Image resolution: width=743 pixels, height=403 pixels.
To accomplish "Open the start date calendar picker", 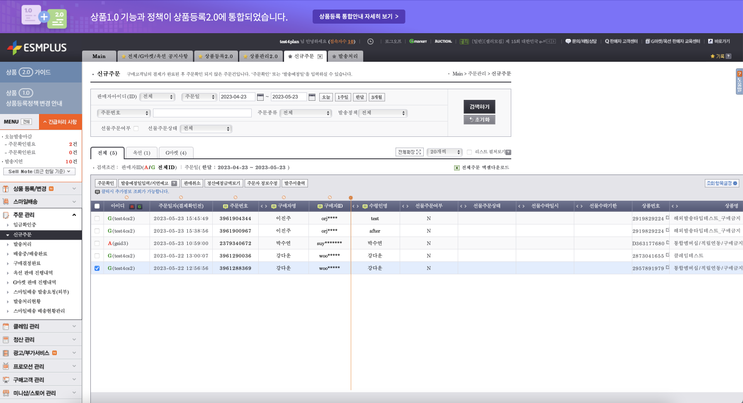I will 260,97.
